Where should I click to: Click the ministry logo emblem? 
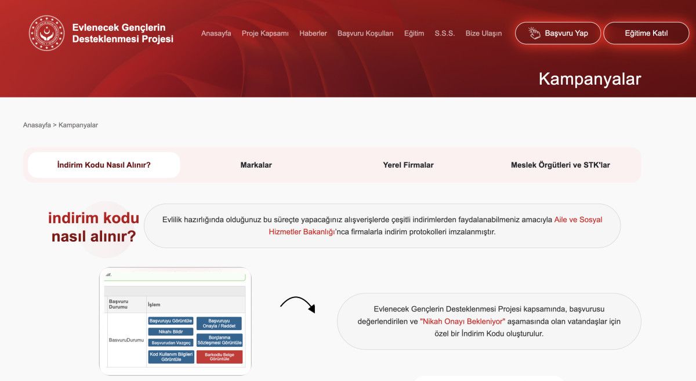46,33
